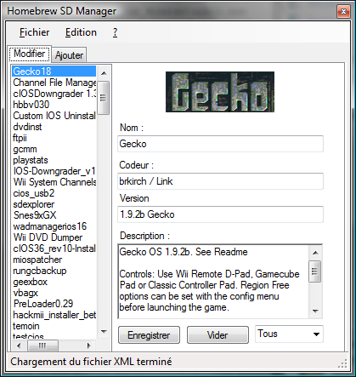Click the Enregistrer button
The width and height of the screenshot is (356, 377).
click(x=149, y=335)
